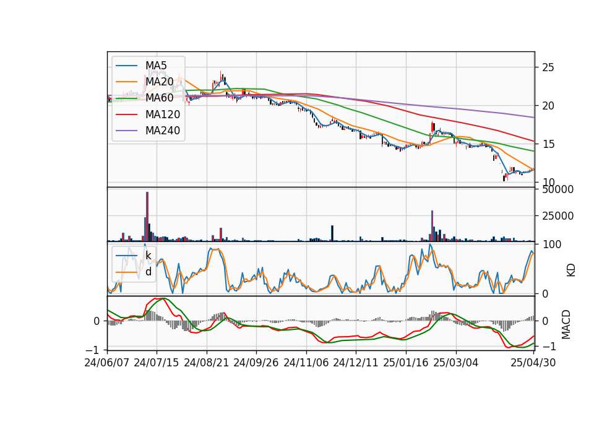Click the 24/06/07 date label

point(107,363)
